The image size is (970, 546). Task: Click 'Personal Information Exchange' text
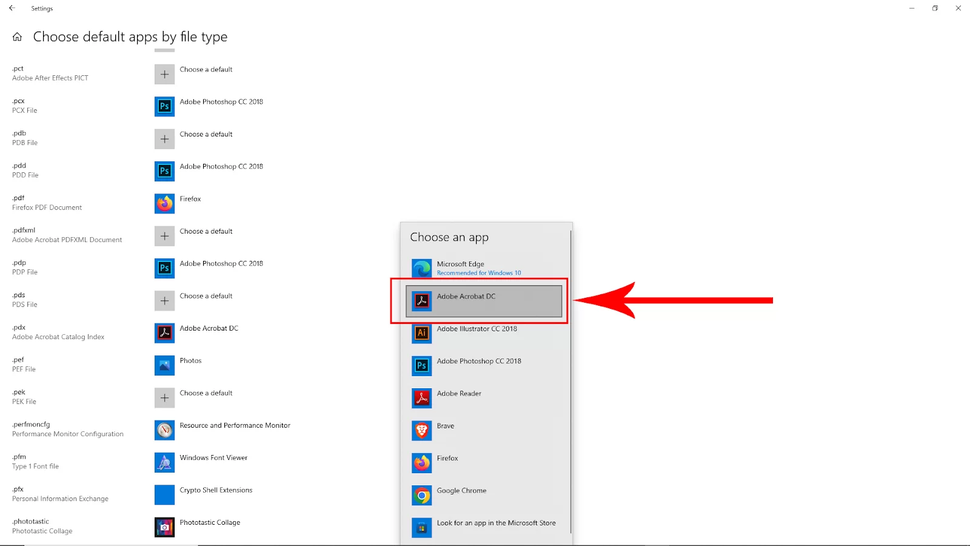(60, 499)
